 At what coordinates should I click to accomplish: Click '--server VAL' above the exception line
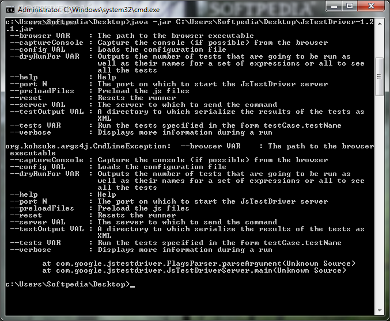pos(38,105)
